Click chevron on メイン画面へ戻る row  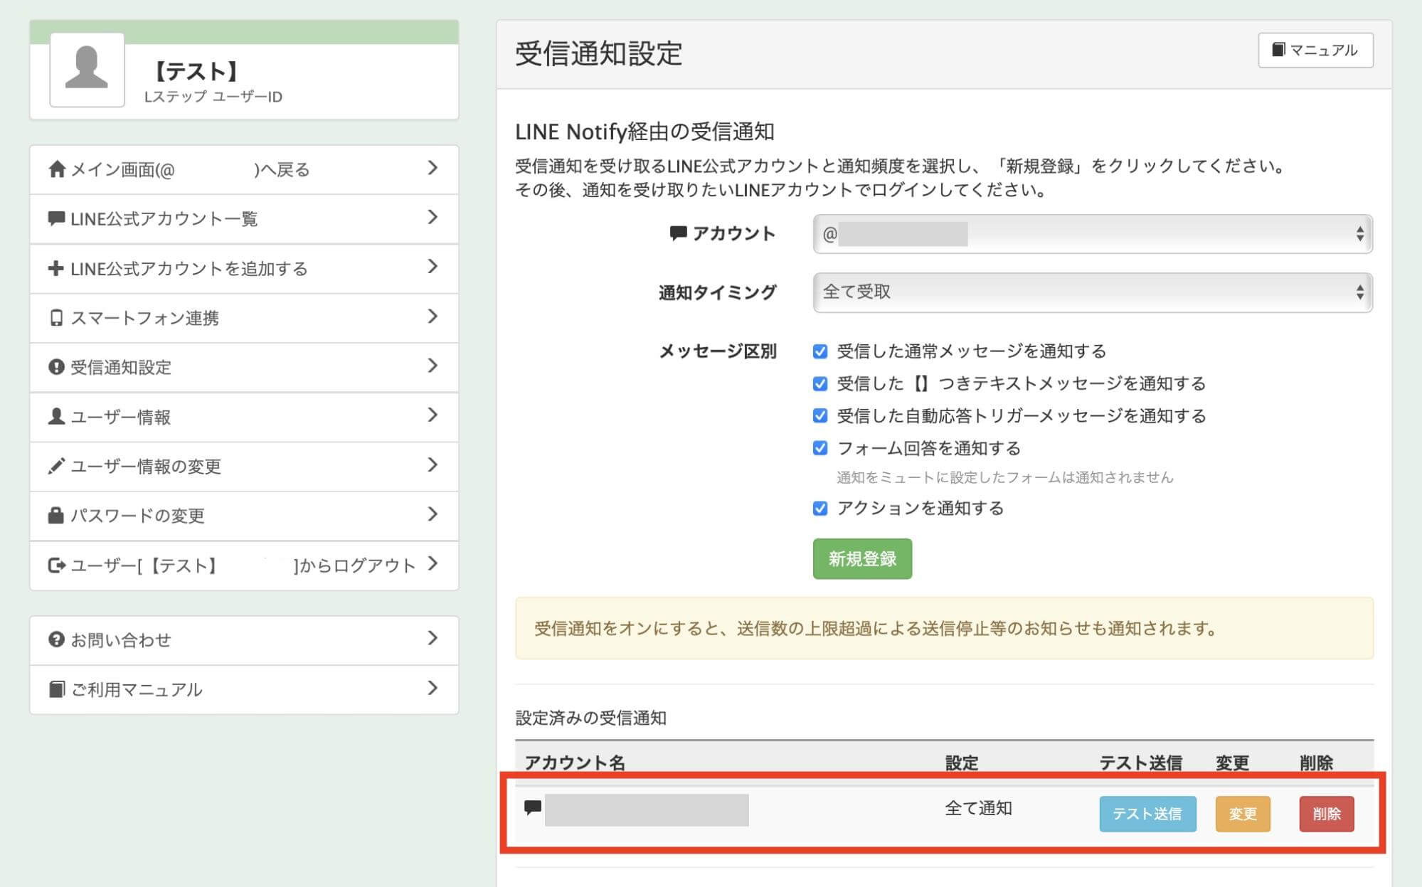(x=433, y=168)
